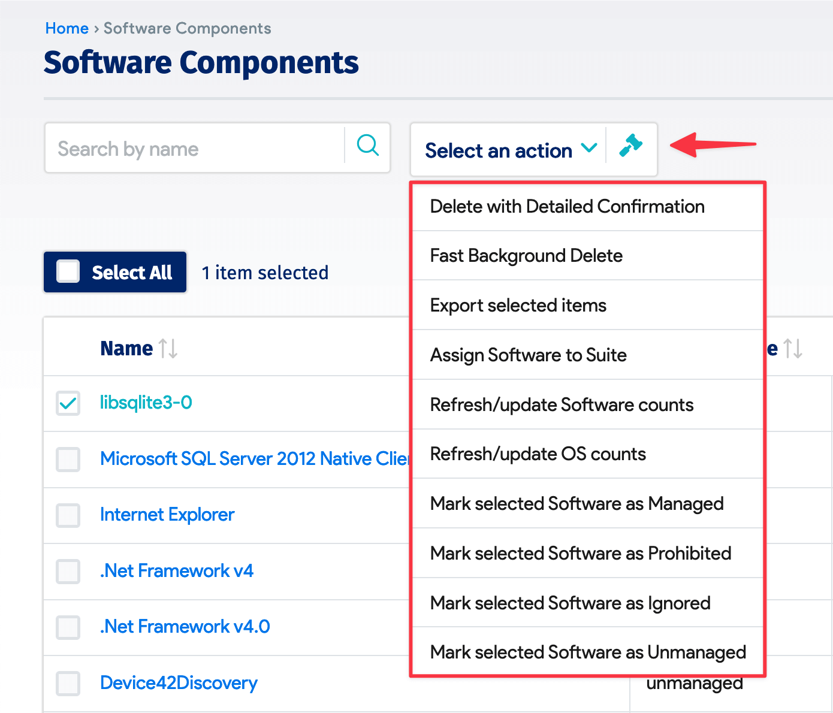Choose Export selected items
This screenshot has height=713, width=833.
point(518,305)
